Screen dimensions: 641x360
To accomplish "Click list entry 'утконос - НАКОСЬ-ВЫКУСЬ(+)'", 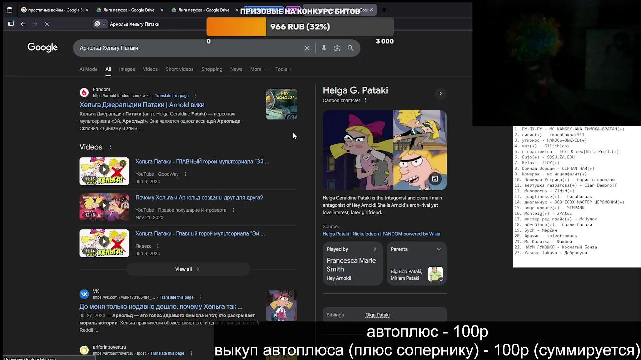I will click(x=550, y=140).
